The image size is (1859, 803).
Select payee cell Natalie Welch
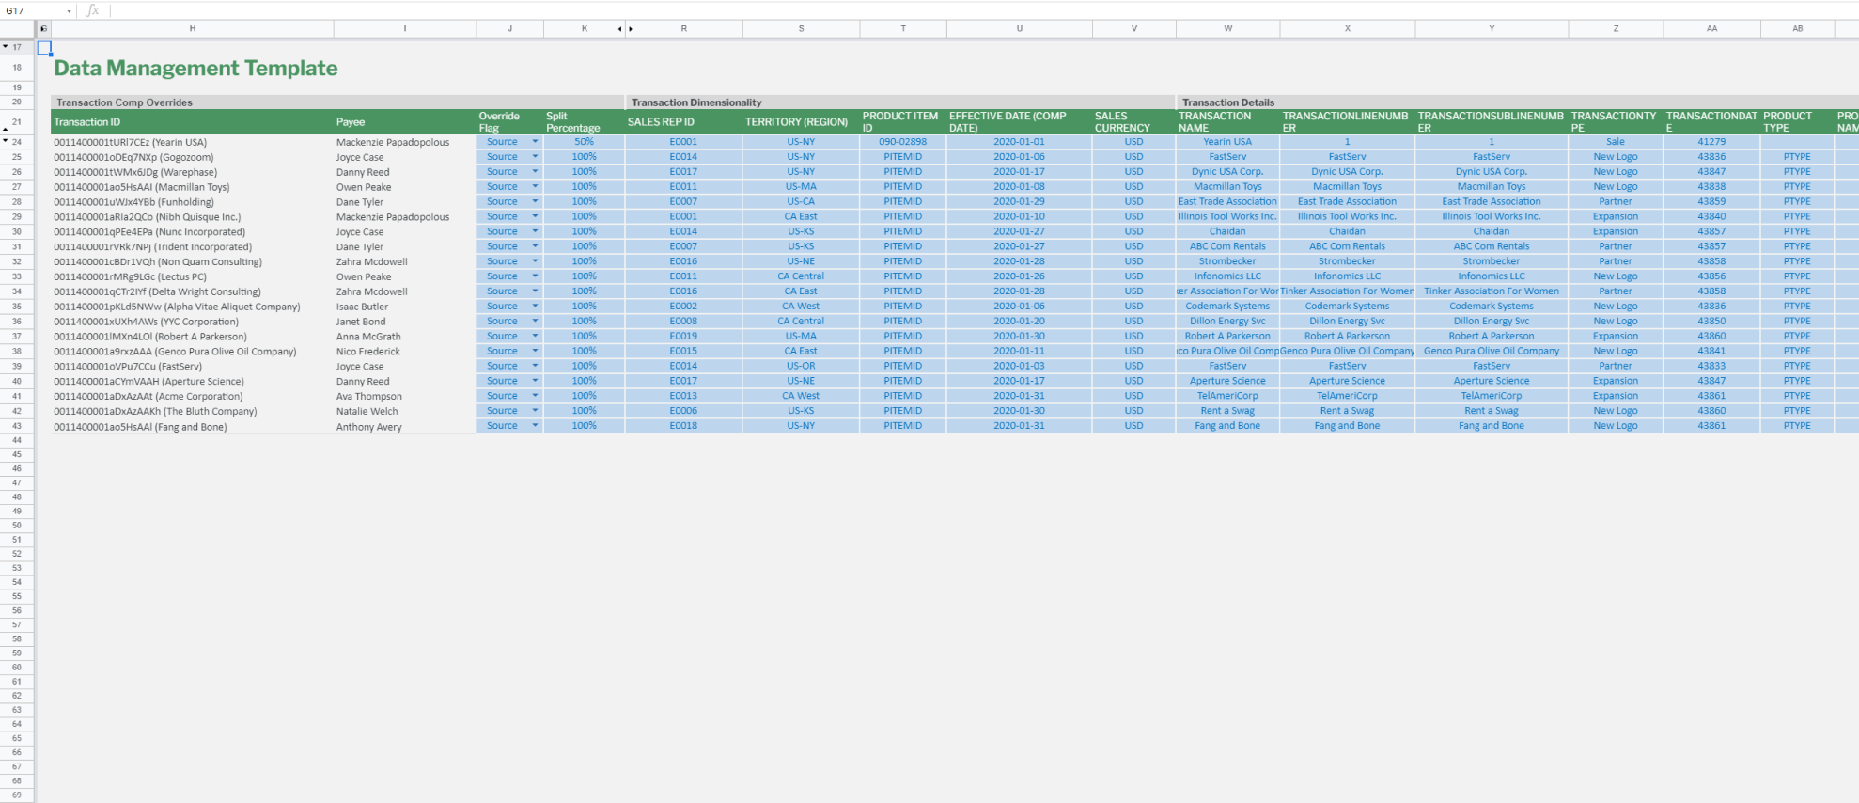coord(405,411)
